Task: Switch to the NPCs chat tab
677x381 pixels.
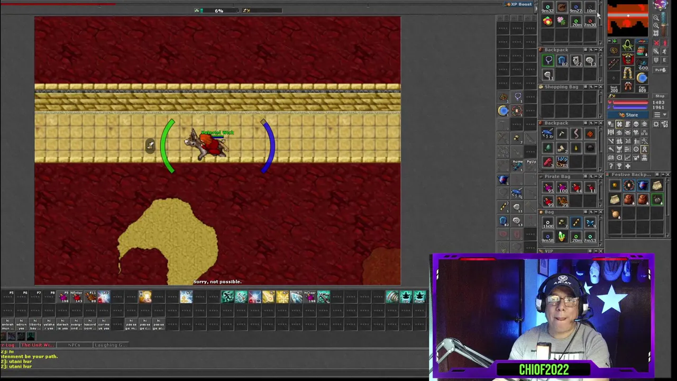Action: coord(75,345)
